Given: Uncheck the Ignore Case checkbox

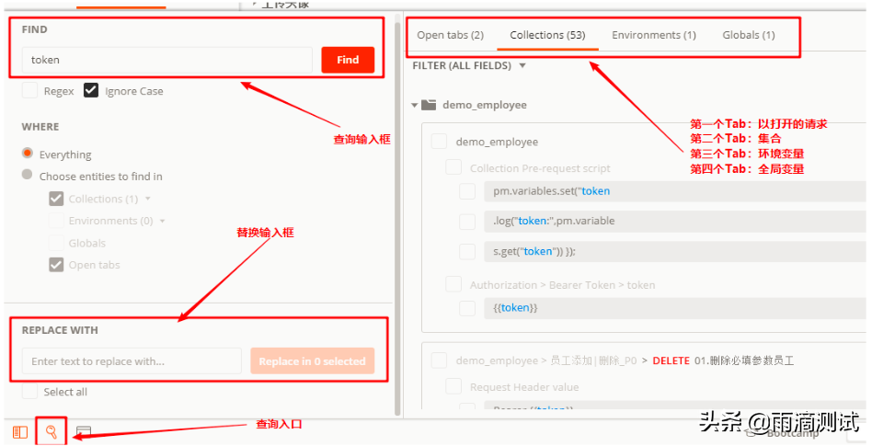Looking at the screenshot, I should point(91,91).
